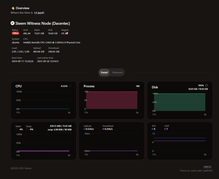This screenshot has height=179, width=219.
Task: Click the x86_64 Arch value
Action: point(27,33)
